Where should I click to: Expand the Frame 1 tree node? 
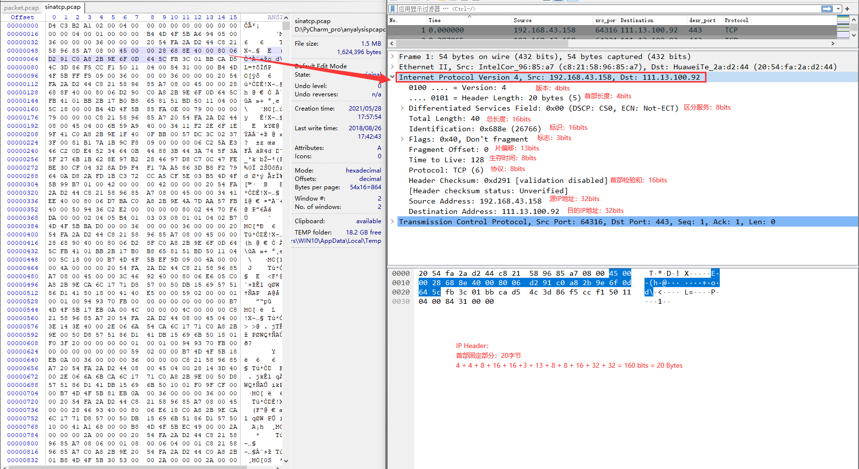point(393,57)
